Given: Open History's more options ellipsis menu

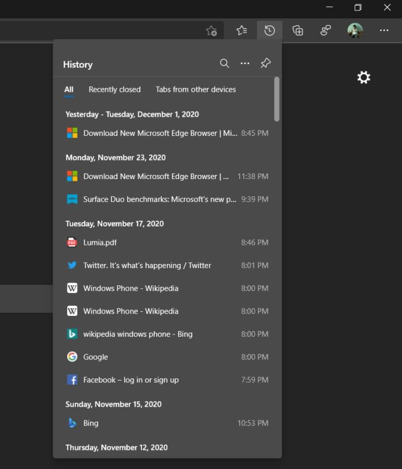Looking at the screenshot, I should pos(245,64).
